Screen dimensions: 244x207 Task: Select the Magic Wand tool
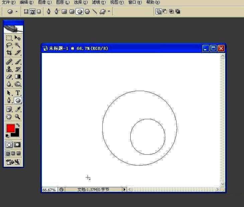coord(18,45)
